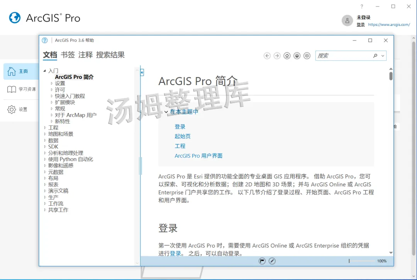Run search with the magnifier icon

(x=375, y=56)
